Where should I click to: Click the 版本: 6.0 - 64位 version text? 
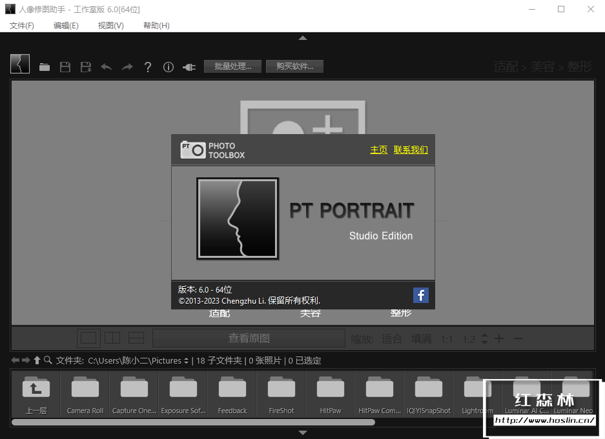(205, 289)
